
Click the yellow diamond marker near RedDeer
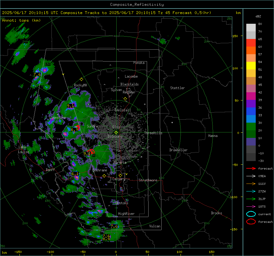[x=125, y=99]
